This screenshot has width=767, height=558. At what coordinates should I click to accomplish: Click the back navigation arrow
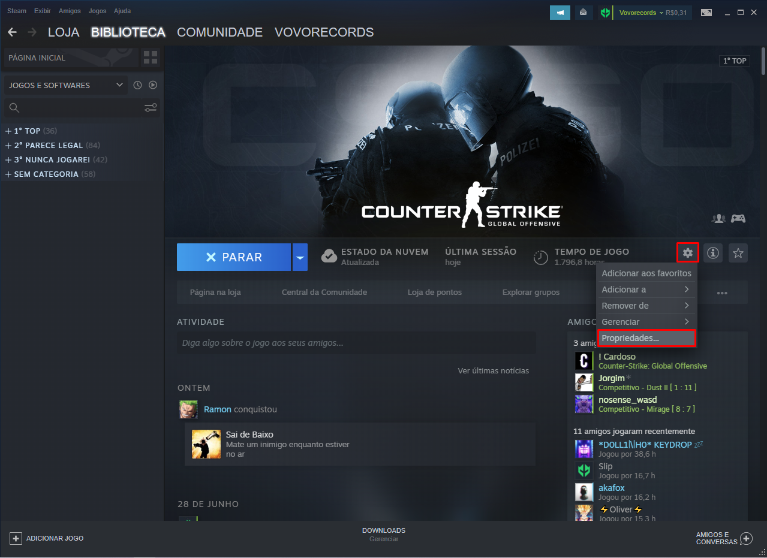pyautogui.click(x=12, y=32)
